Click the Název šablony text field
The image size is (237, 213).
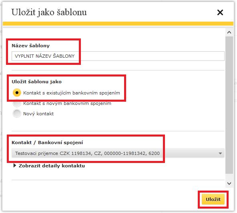(x=118, y=56)
